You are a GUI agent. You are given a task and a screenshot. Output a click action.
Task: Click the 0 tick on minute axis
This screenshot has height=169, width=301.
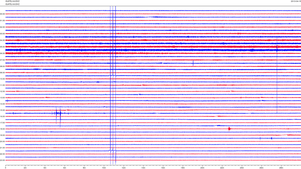pyautogui.click(x=6, y=168)
